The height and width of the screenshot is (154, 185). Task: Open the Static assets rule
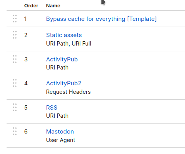coord(64,35)
